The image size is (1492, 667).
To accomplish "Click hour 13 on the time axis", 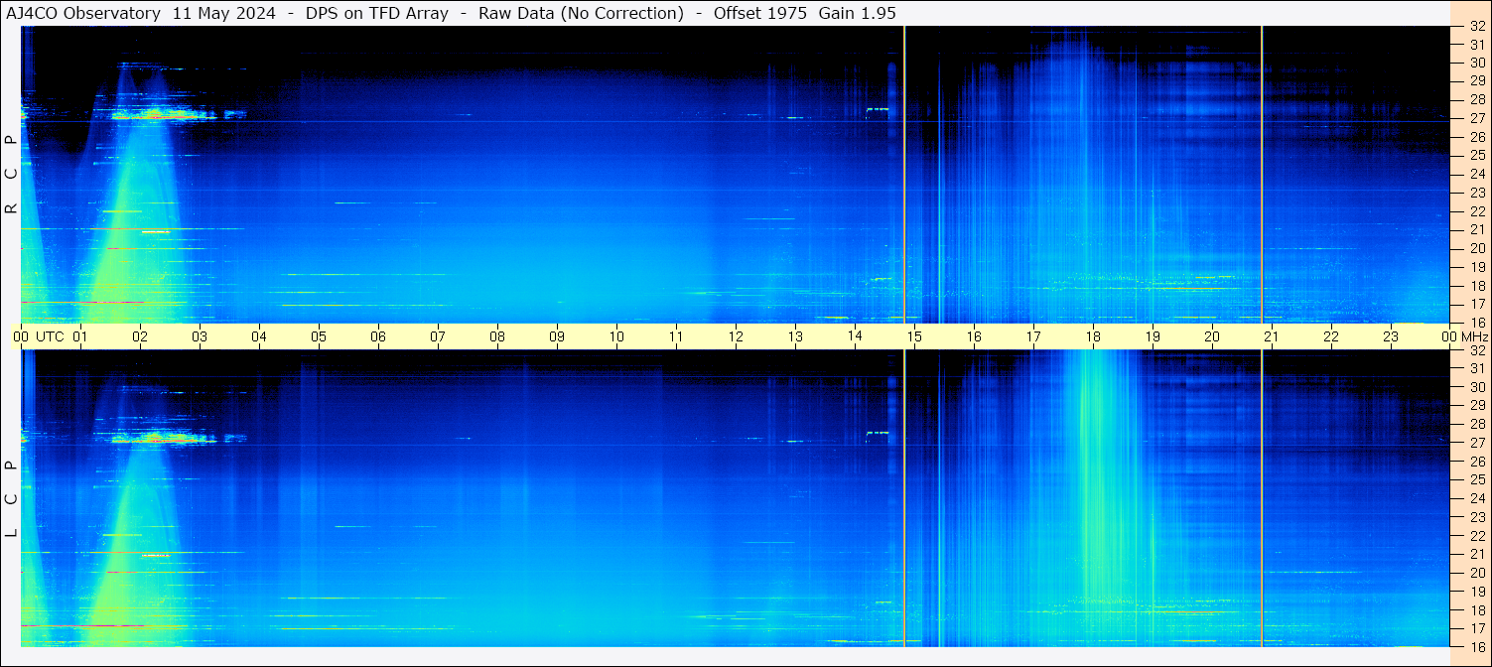I will click(795, 336).
